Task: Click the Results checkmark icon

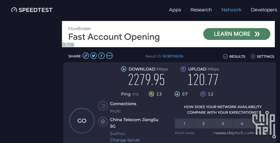Action: point(225,56)
